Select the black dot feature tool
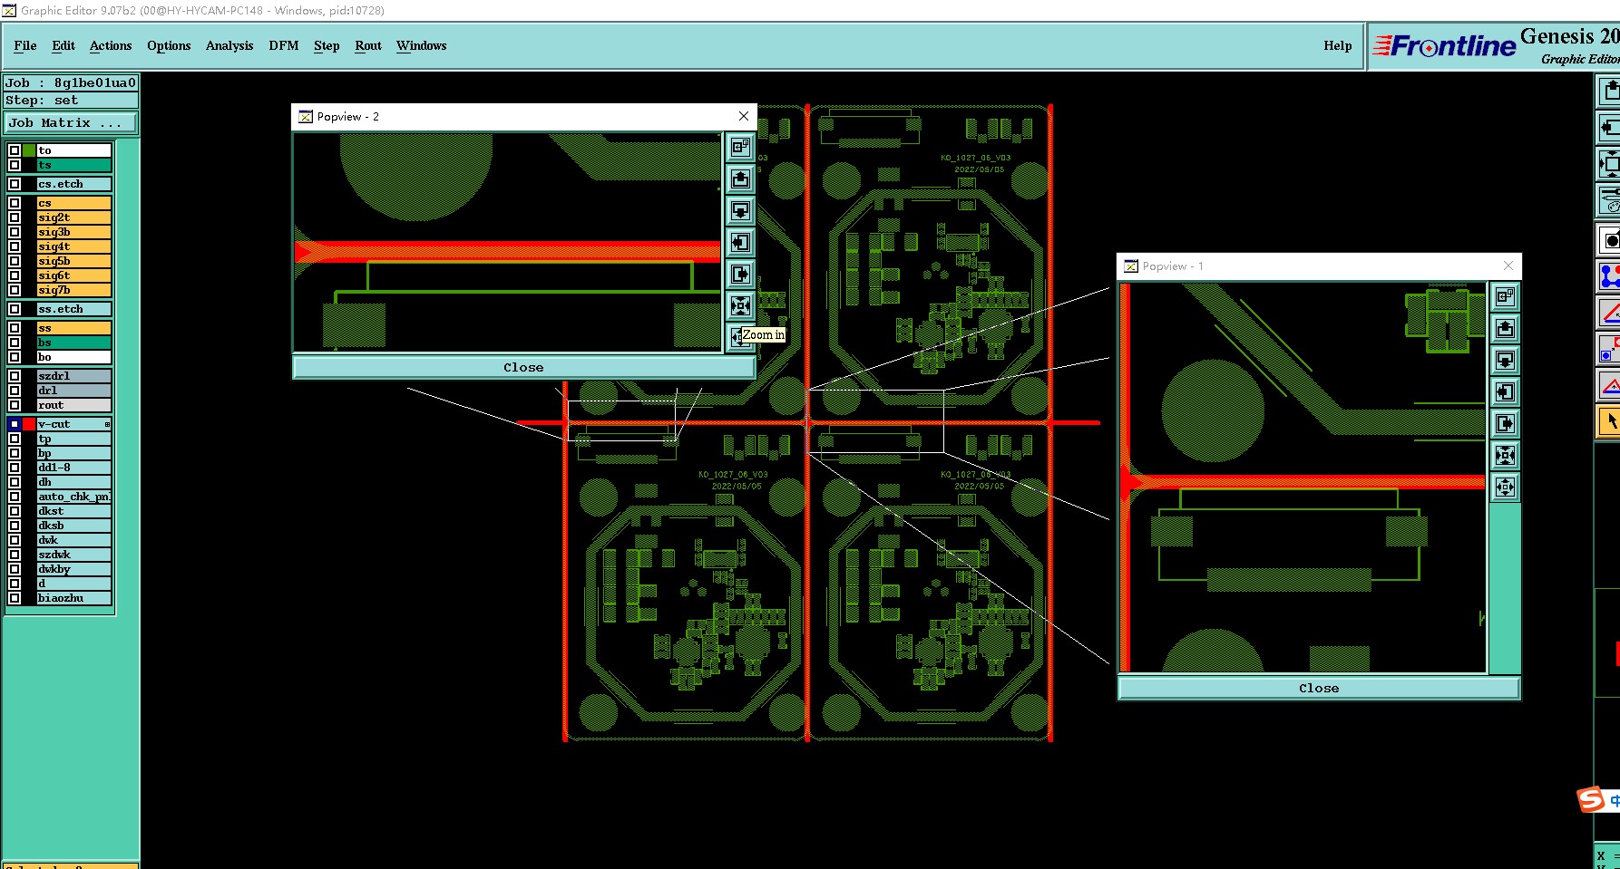 pos(1609,240)
